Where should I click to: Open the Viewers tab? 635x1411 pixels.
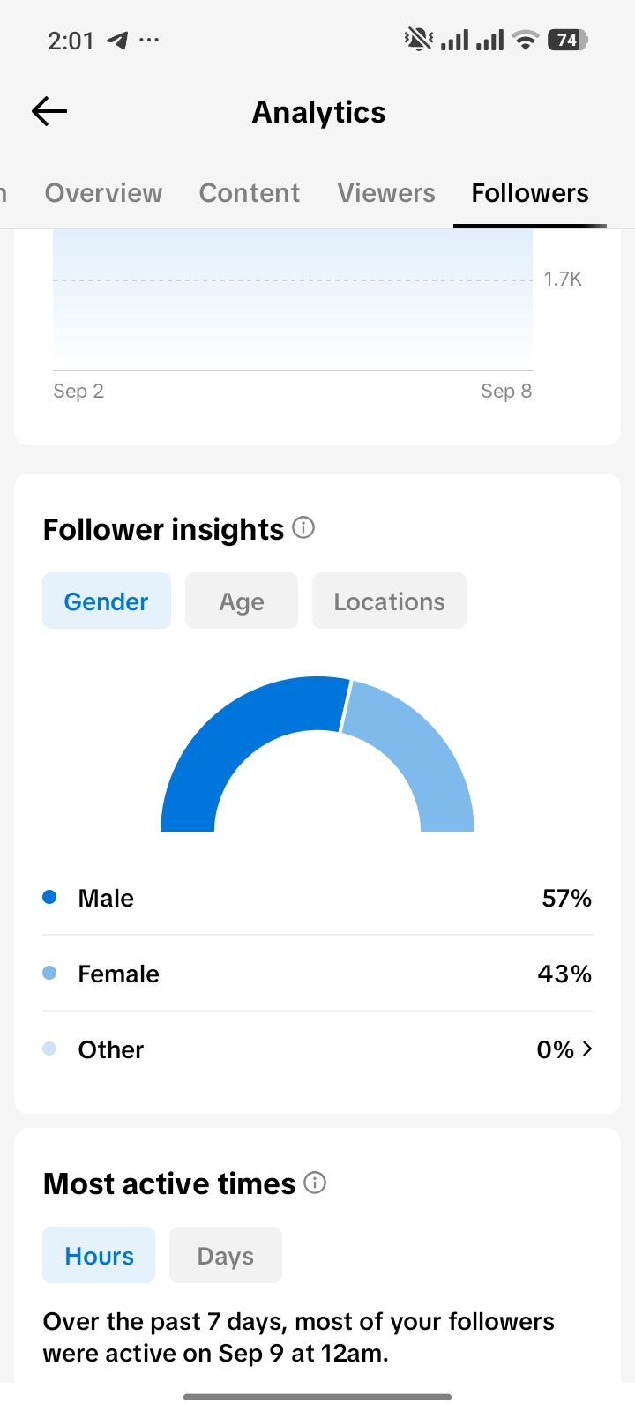(x=386, y=193)
